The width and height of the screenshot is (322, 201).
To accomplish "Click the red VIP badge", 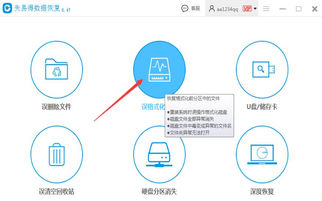I will point(247,9).
